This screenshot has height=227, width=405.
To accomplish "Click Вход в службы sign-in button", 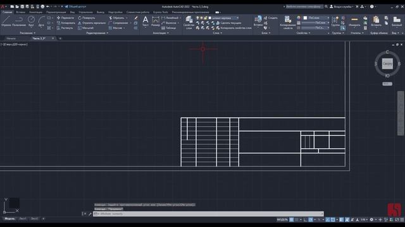I will (x=341, y=7).
